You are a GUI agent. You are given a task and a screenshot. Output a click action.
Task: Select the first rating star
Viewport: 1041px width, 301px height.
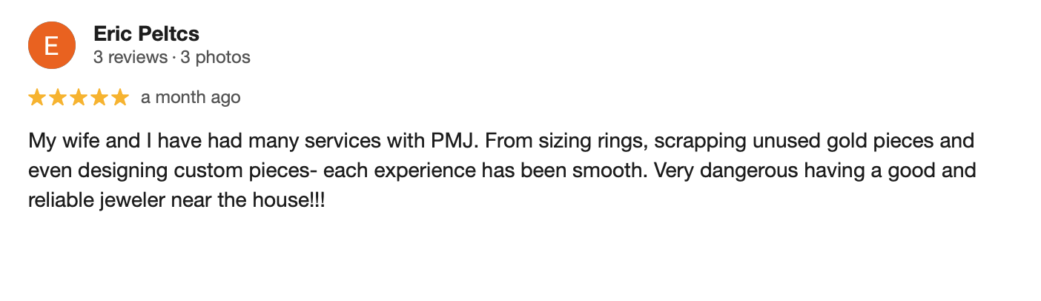[37, 97]
